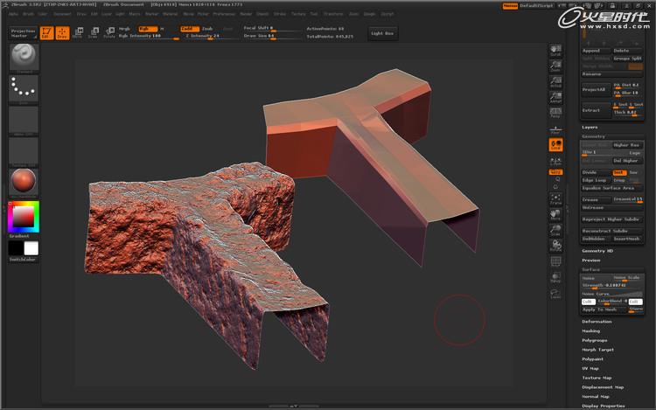Expand the Deformation section
The image size is (656, 410).
(x=597, y=322)
